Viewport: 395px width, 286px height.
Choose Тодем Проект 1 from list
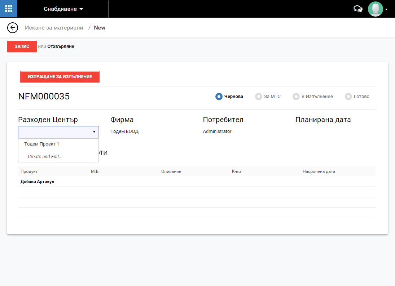41,144
